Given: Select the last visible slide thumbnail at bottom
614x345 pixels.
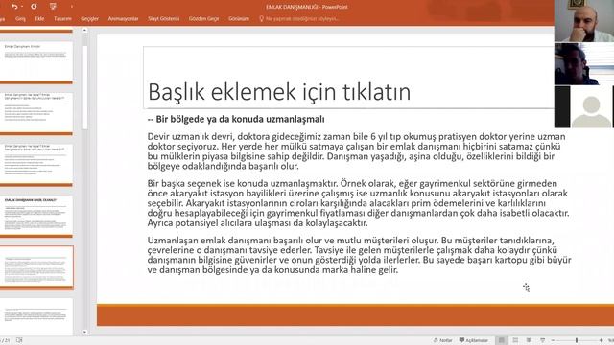Looking at the screenshot, I should (36, 317).
